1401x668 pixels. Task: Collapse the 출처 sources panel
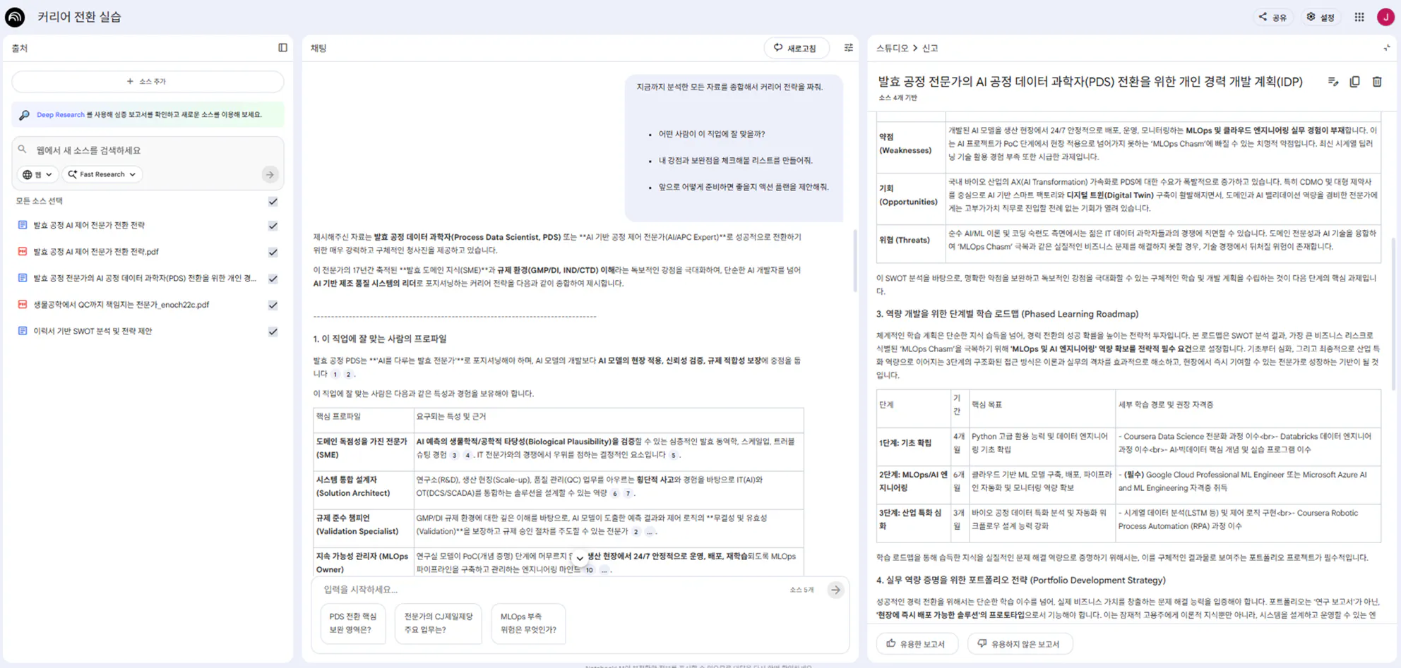(x=282, y=48)
